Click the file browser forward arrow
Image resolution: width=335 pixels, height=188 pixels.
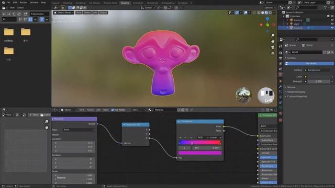[9, 14]
